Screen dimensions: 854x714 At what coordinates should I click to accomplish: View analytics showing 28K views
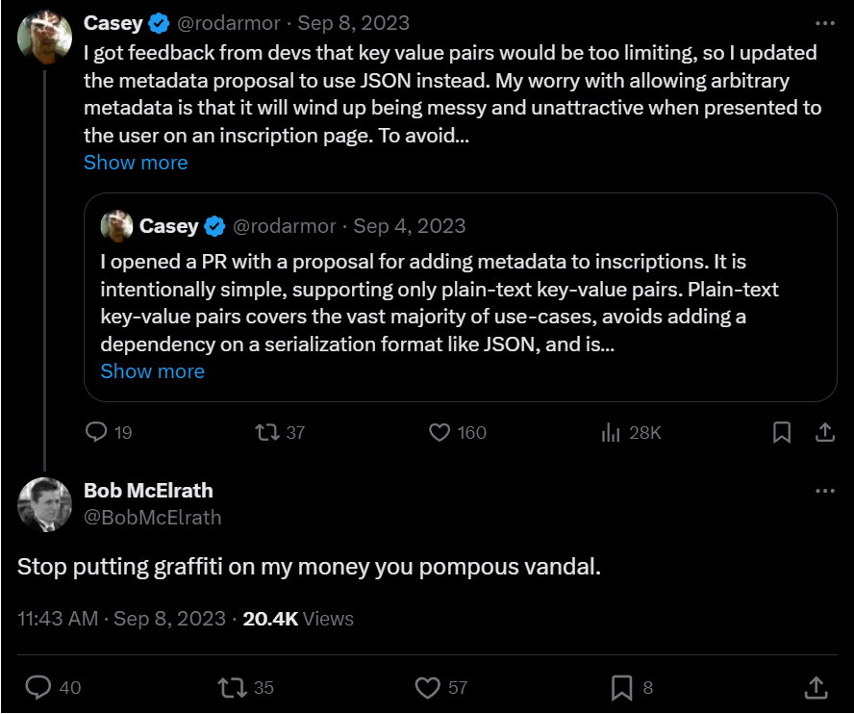point(612,433)
